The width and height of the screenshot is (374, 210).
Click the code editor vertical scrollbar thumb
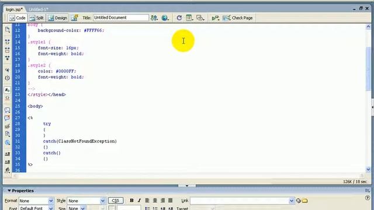pyautogui.click(x=368, y=69)
